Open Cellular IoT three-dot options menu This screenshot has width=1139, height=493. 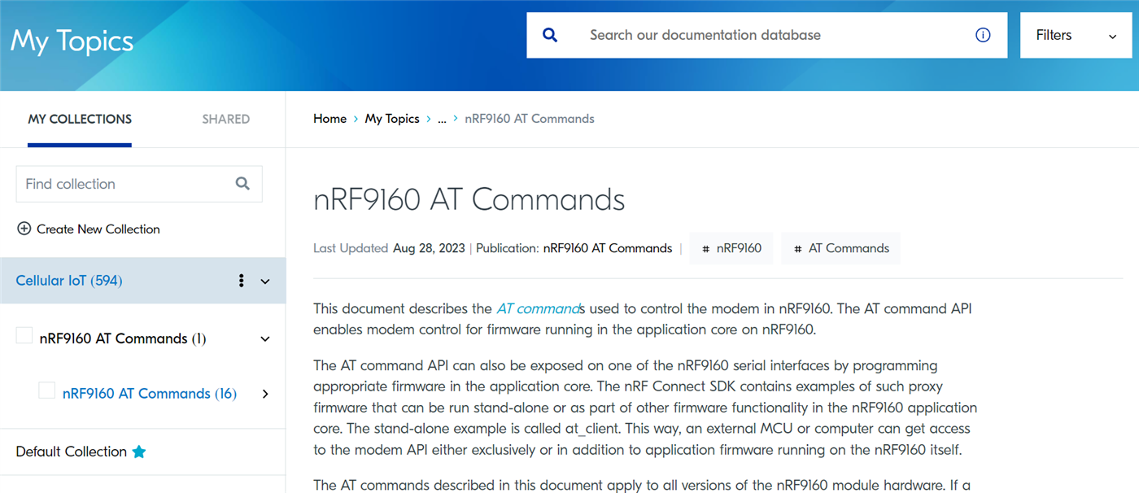click(x=241, y=281)
